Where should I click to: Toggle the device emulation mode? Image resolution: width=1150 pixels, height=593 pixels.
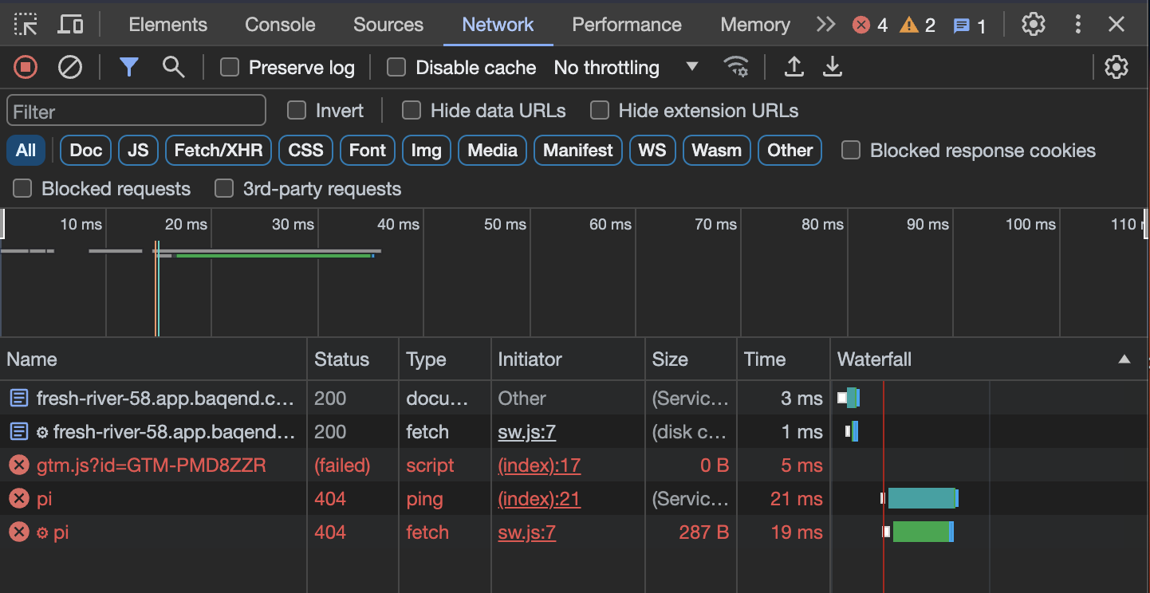70,24
